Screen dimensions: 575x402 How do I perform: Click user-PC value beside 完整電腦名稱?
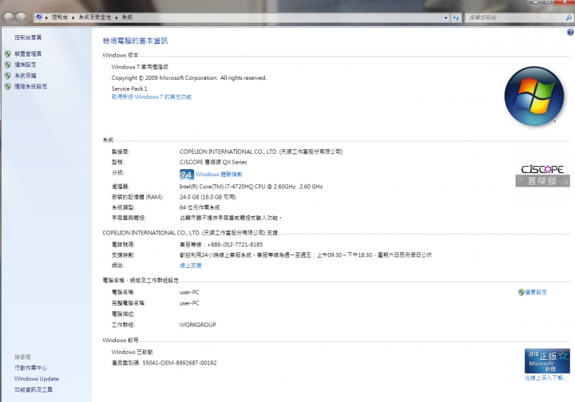pos(189,303)
